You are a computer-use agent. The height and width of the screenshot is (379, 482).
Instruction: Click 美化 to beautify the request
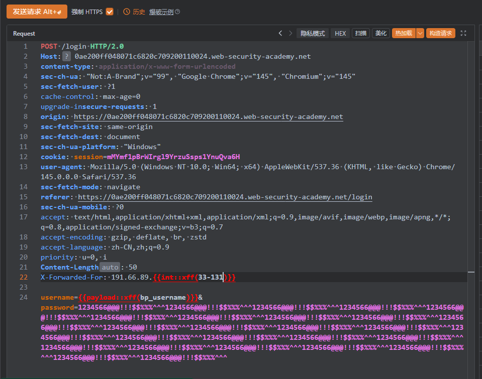click(381, 33)
